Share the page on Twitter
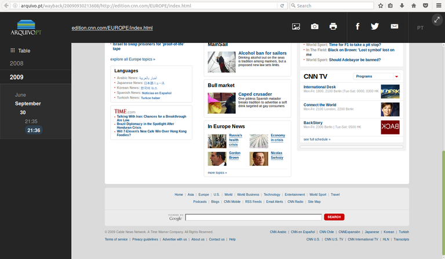Image resolution: width=445 pixels, height=259 pixels. tap(375, 27)
